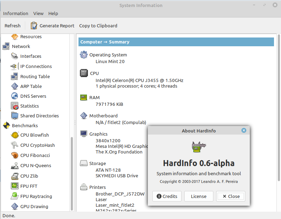This screenshot has width=281, height=219.
Task: Select CPU Blowfish benchmark
Action: click(35, 135)
